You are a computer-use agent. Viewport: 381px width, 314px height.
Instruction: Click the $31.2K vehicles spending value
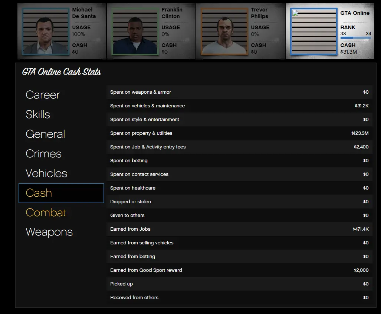click(x=362, y=106)
